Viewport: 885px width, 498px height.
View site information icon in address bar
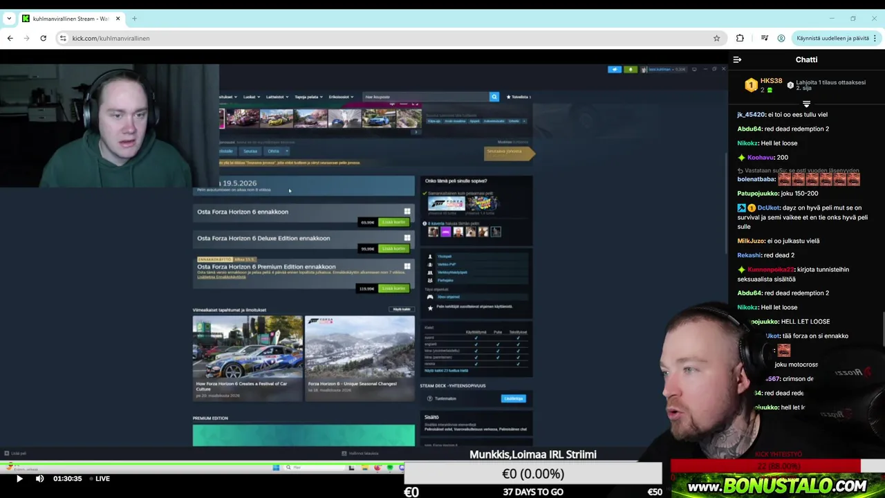62,38
